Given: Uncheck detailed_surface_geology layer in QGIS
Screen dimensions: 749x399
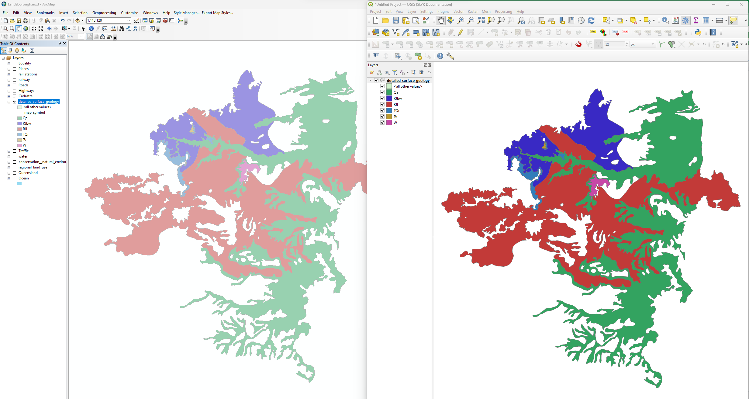Looking at the screenshot, I should tap(376, 80).
